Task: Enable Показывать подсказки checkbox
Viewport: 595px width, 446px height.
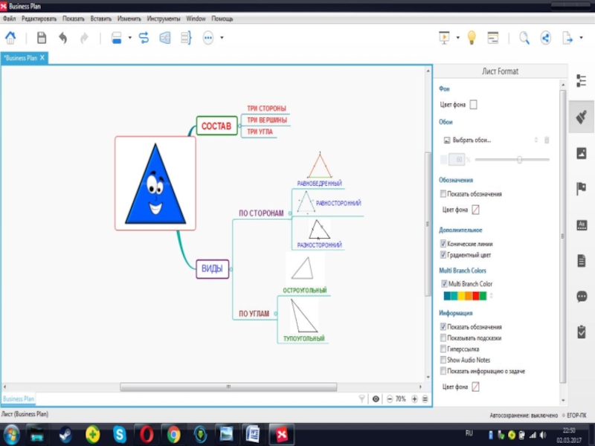Action: [443, 337]
